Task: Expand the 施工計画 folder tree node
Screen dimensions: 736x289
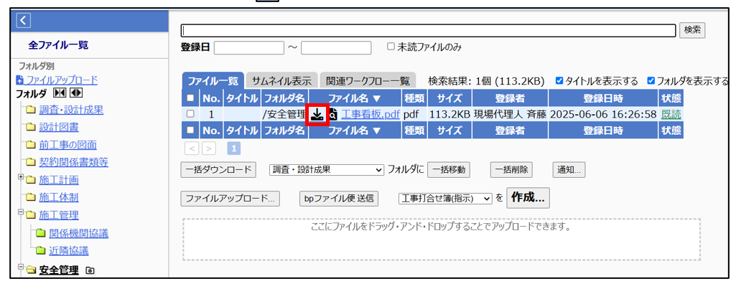Action: (22, 177)
